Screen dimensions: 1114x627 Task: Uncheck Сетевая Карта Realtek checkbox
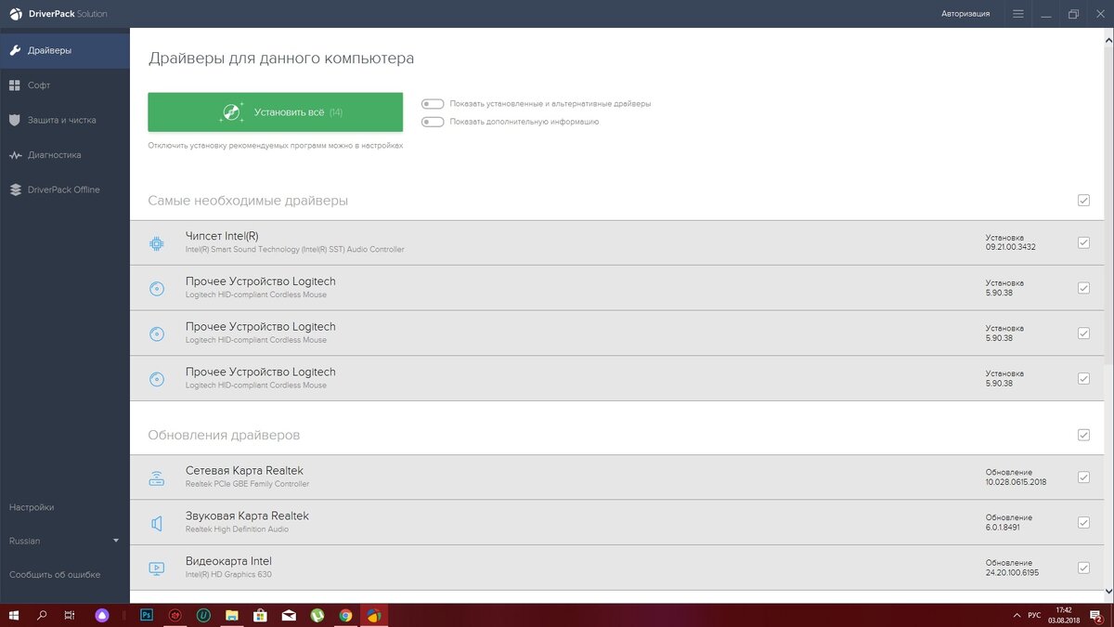tap(1083, 477)
